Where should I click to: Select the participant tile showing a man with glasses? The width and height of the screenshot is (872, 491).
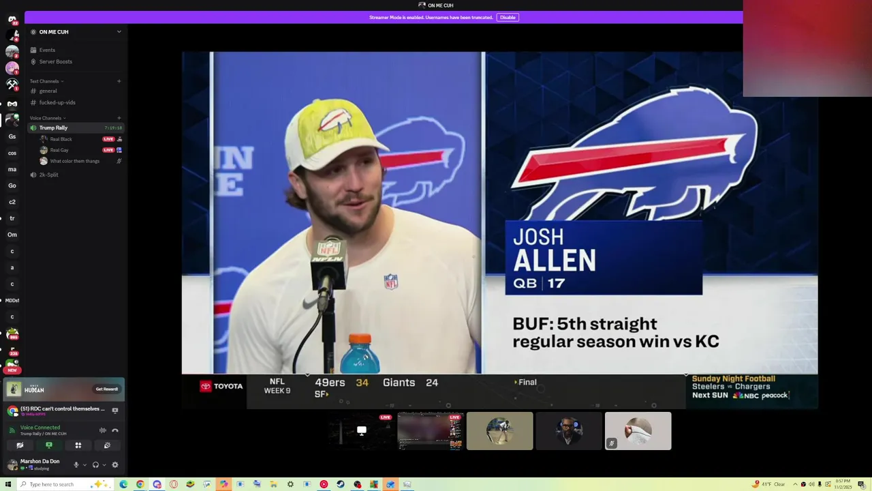[569, 431]
